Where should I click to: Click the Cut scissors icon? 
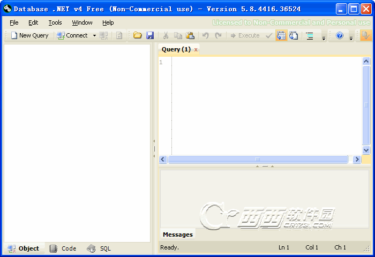(x=166, y=35)
